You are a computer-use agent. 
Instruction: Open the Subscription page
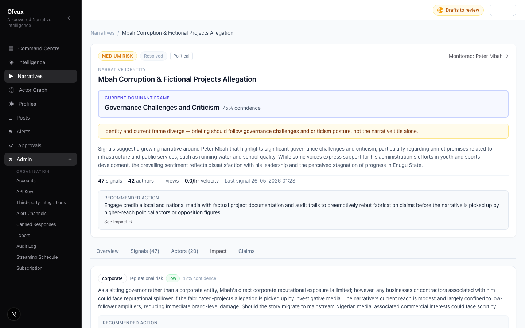tap(29, 268)
